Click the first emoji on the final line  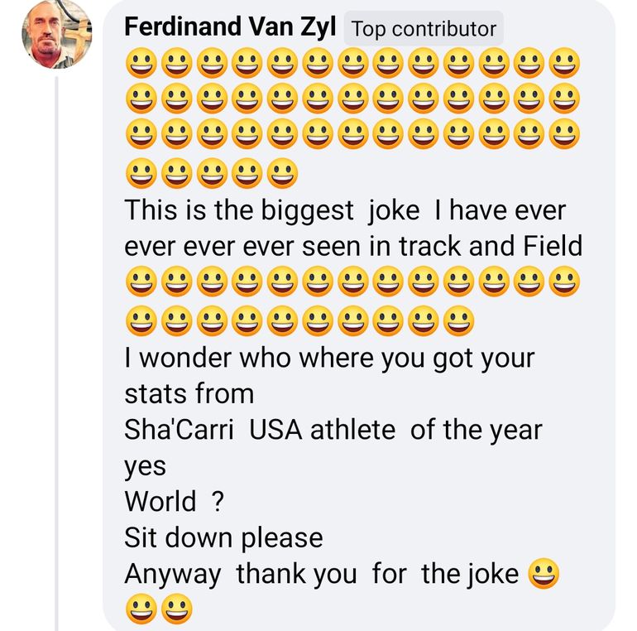(141, 610)
